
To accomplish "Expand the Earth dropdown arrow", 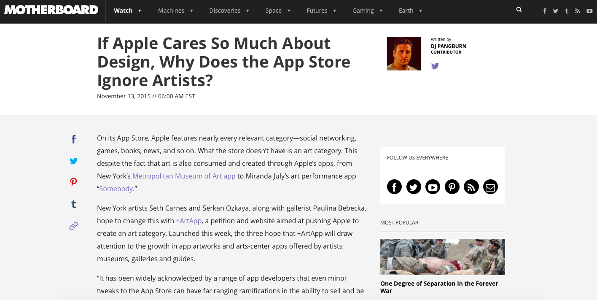I will point(421,11).
